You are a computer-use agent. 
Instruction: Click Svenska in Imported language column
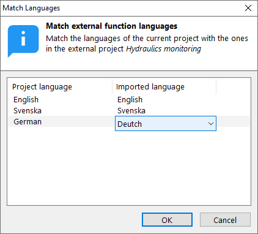point(131,111)
